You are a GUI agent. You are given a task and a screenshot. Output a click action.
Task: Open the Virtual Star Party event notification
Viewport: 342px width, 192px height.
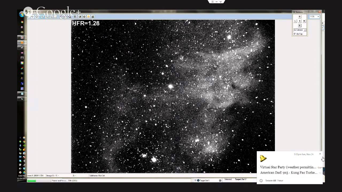pos(288,167)
